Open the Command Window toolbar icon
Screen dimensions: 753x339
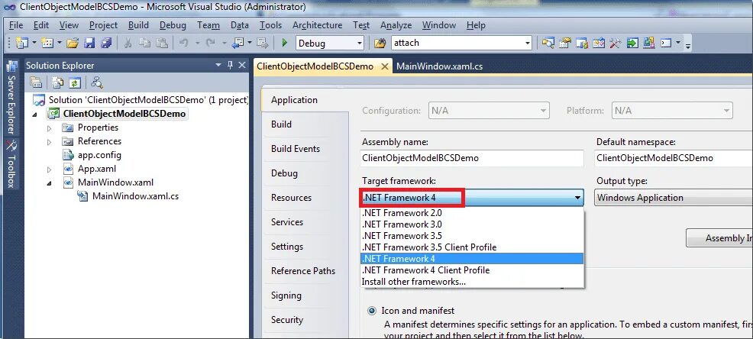666,44
